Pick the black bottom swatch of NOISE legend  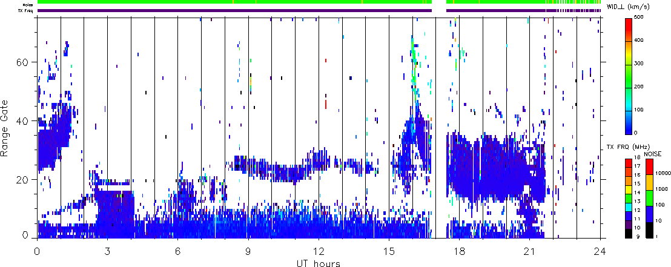[x=649, y=230]
